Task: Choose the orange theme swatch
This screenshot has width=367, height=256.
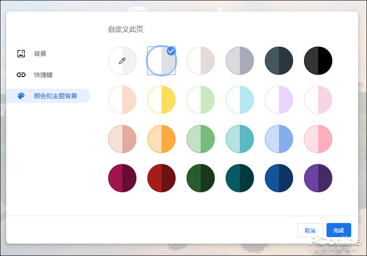Action: pyautogui.click(x=161, y=139)
